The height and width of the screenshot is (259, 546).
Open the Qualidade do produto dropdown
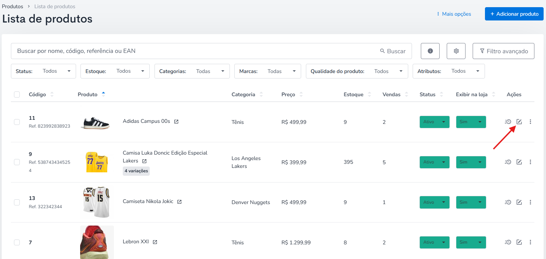357,71
